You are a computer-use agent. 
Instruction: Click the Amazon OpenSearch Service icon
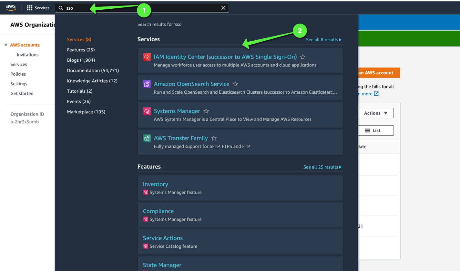pyautogui.click(x=147, y=84)
